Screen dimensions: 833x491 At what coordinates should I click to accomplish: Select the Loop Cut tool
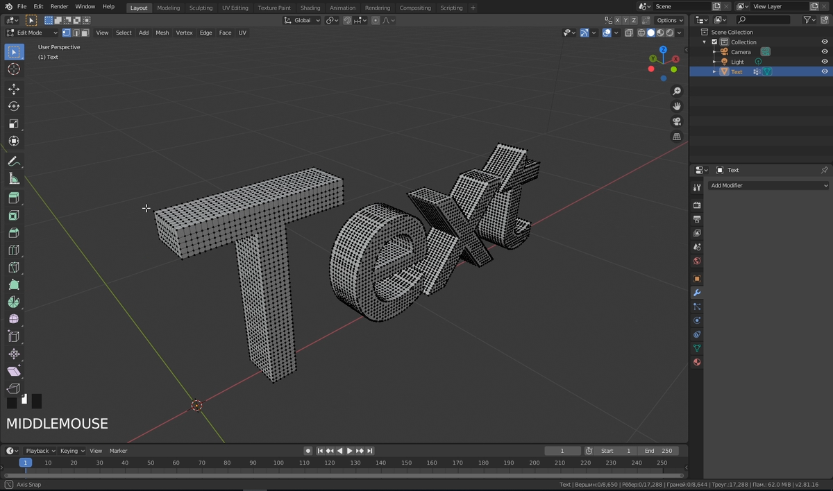[x=14, y=250]
